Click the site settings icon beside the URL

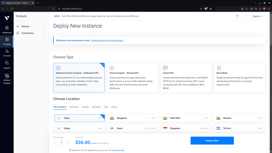(x=59, y=8)
